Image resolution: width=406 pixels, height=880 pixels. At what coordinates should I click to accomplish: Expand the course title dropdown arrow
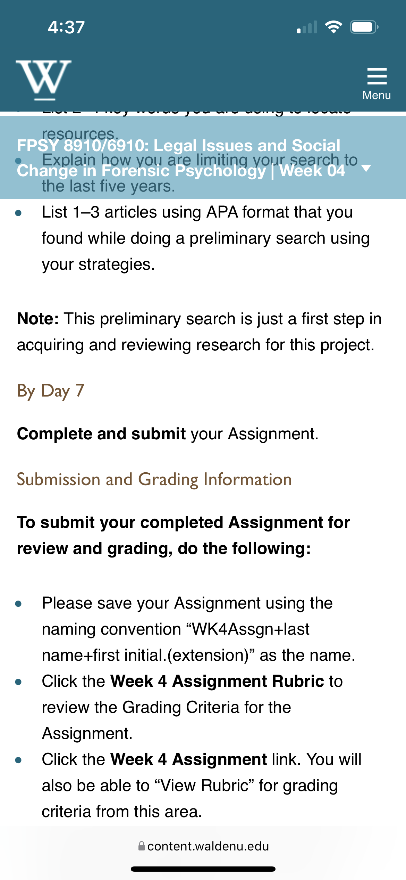[366, 169]
